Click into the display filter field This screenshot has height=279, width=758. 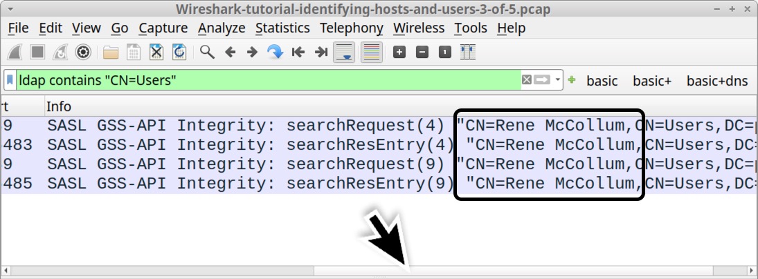(x=269, y=81)
